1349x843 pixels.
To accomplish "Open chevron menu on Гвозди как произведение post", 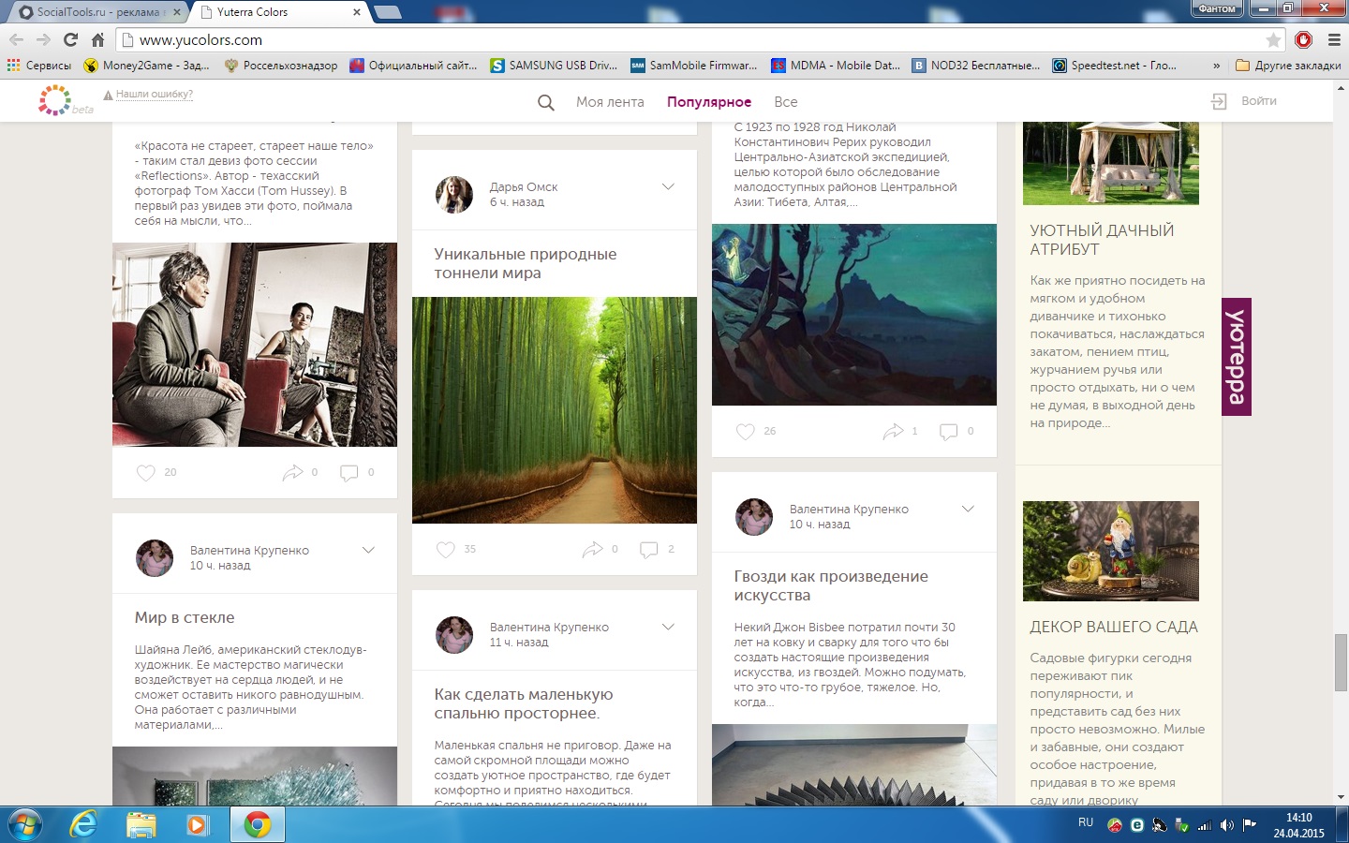I will coord(968,509).
